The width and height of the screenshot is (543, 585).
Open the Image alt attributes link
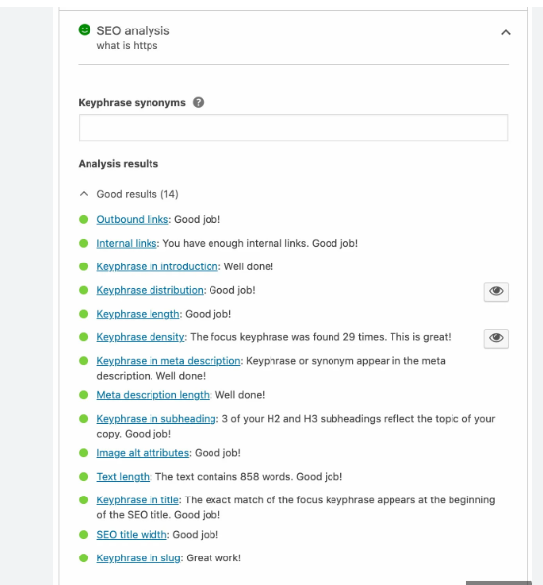click(143, 453)
